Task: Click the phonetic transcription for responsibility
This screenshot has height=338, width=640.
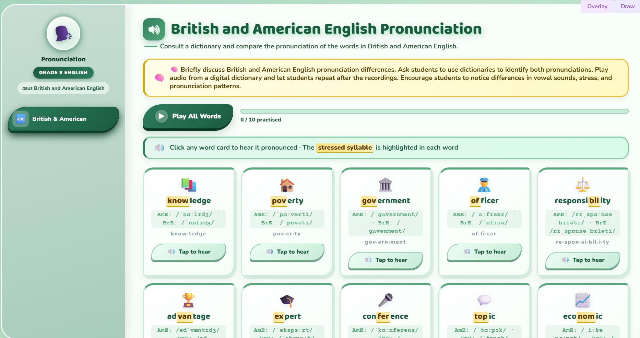Action: point(583,223)
